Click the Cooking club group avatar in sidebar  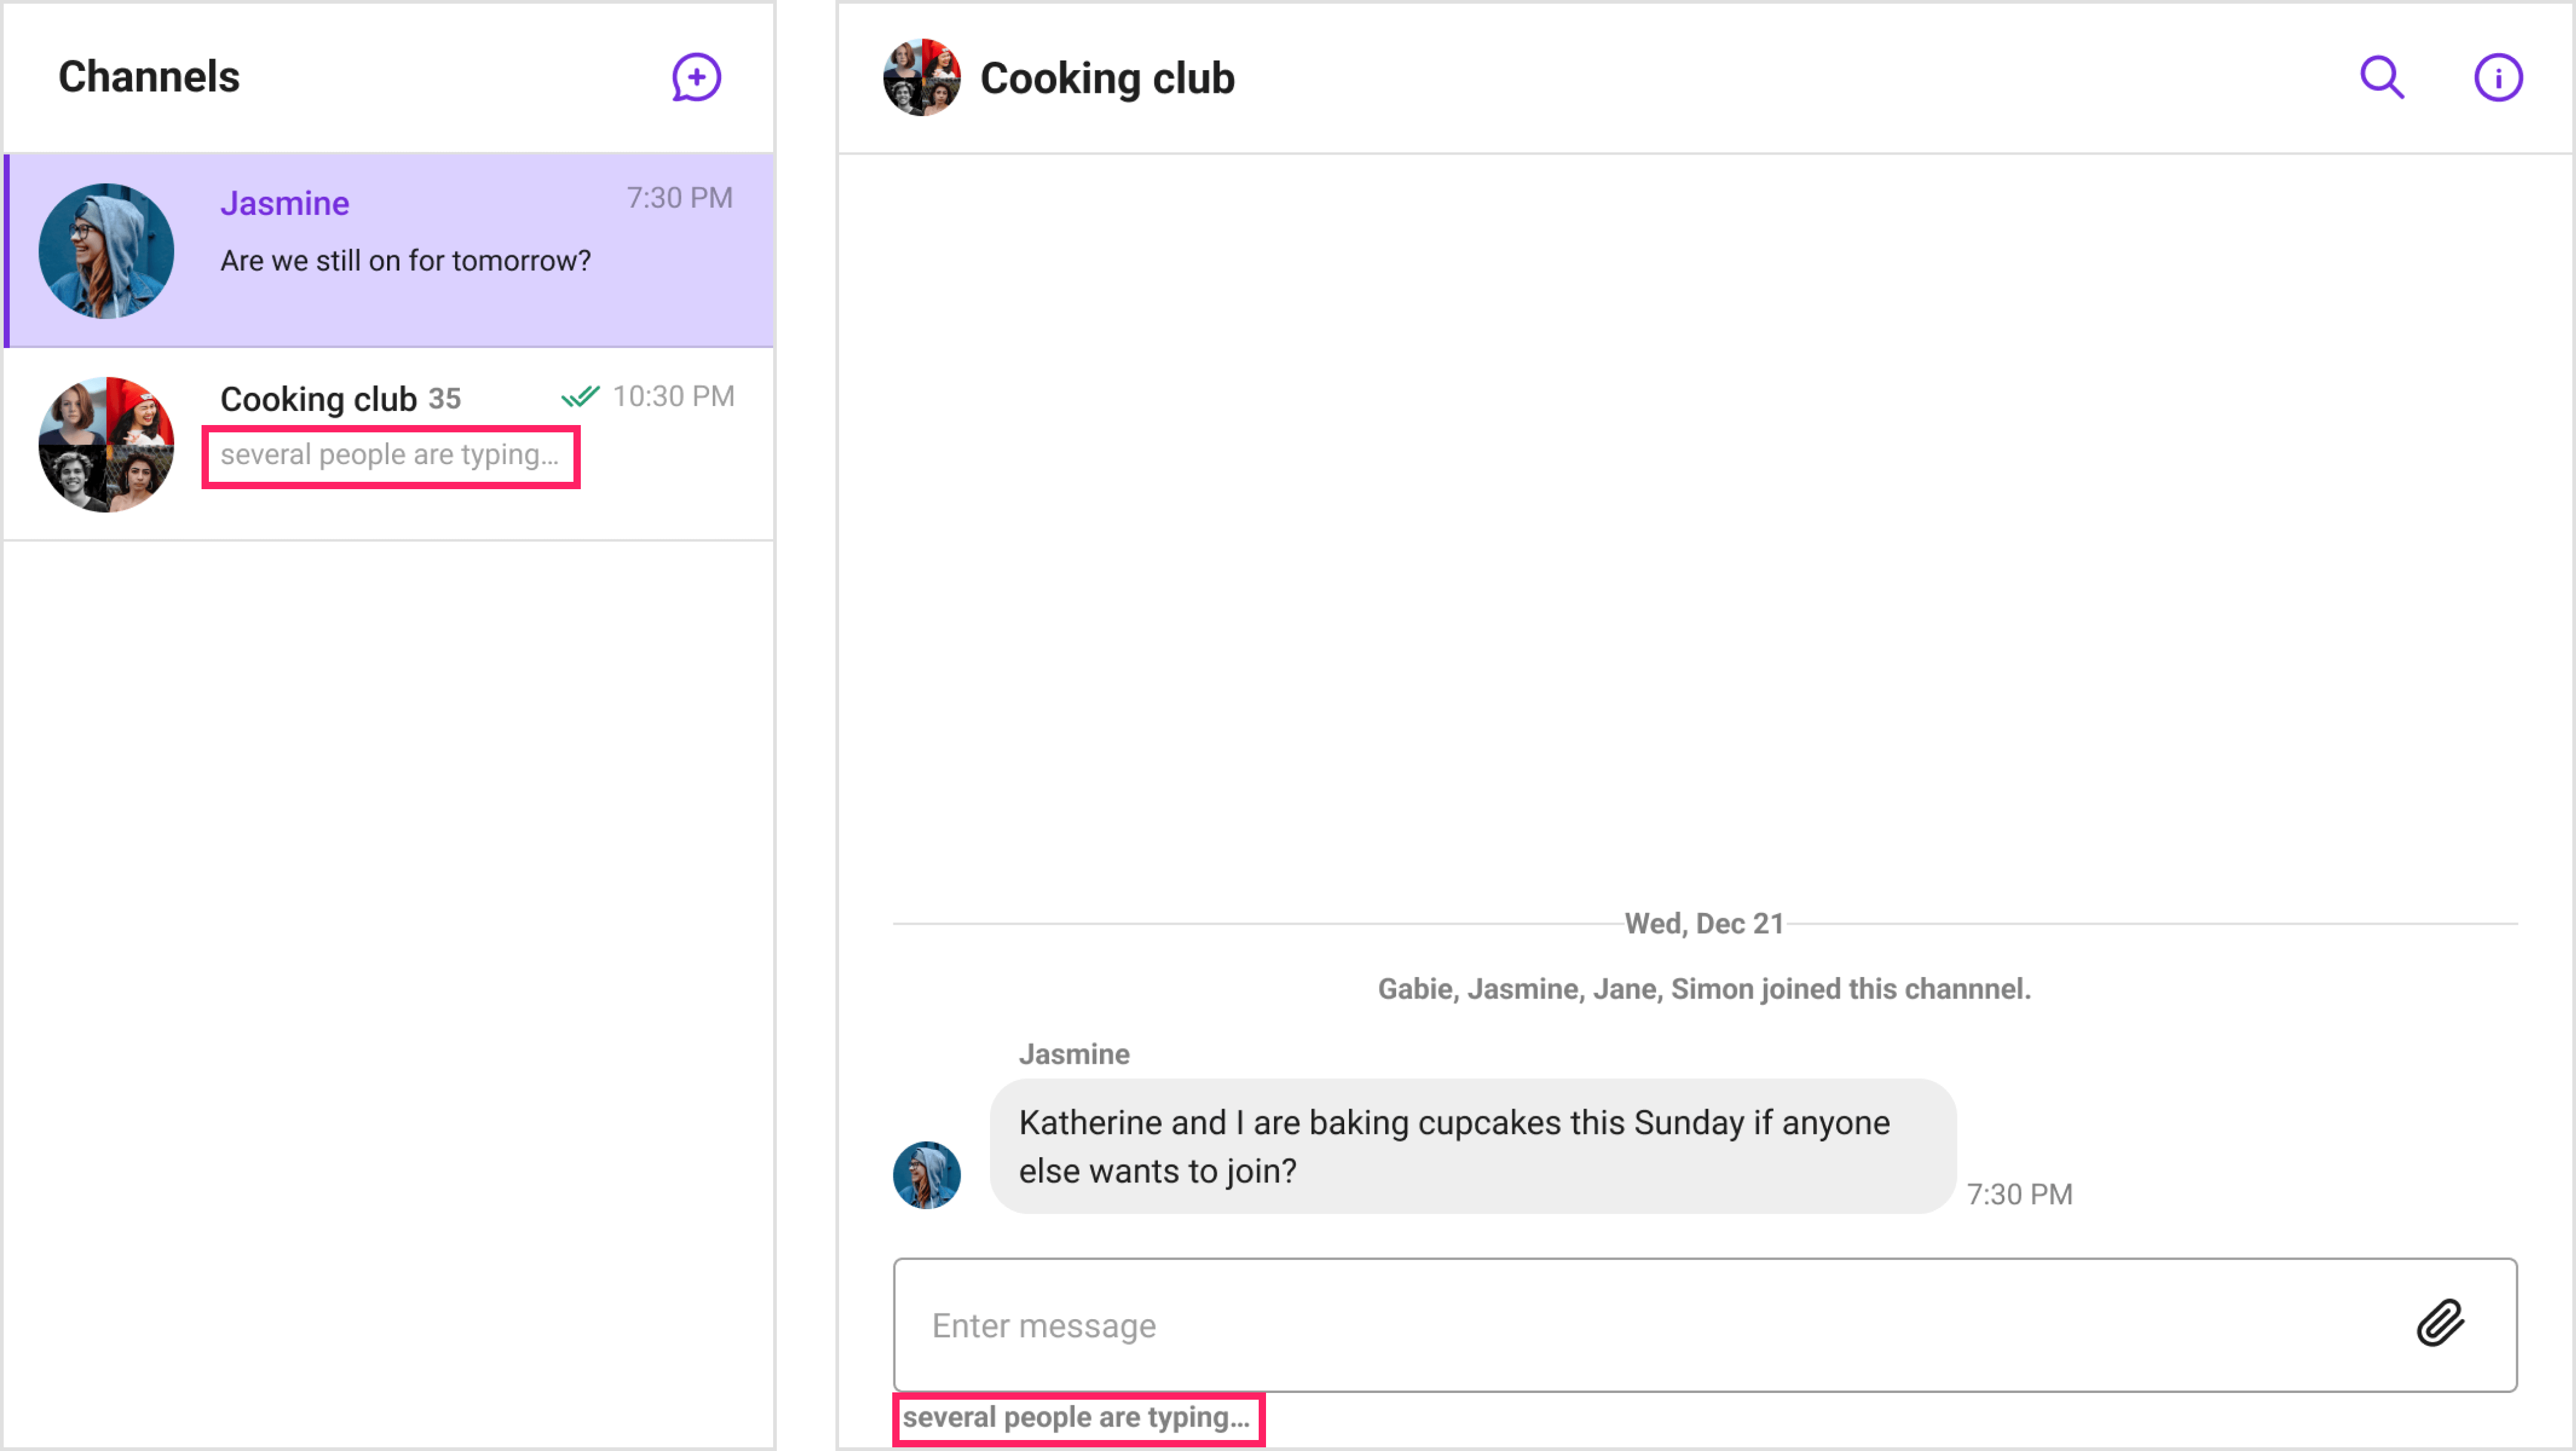click(106, 444)
